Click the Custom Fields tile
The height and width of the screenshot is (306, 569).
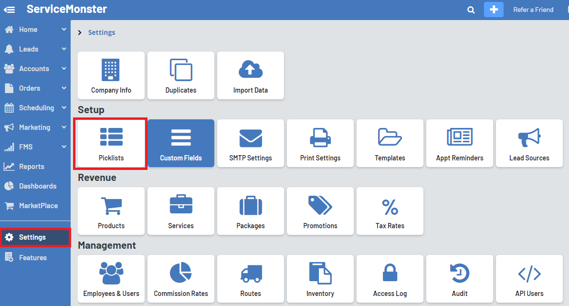(x=181, y=143)
